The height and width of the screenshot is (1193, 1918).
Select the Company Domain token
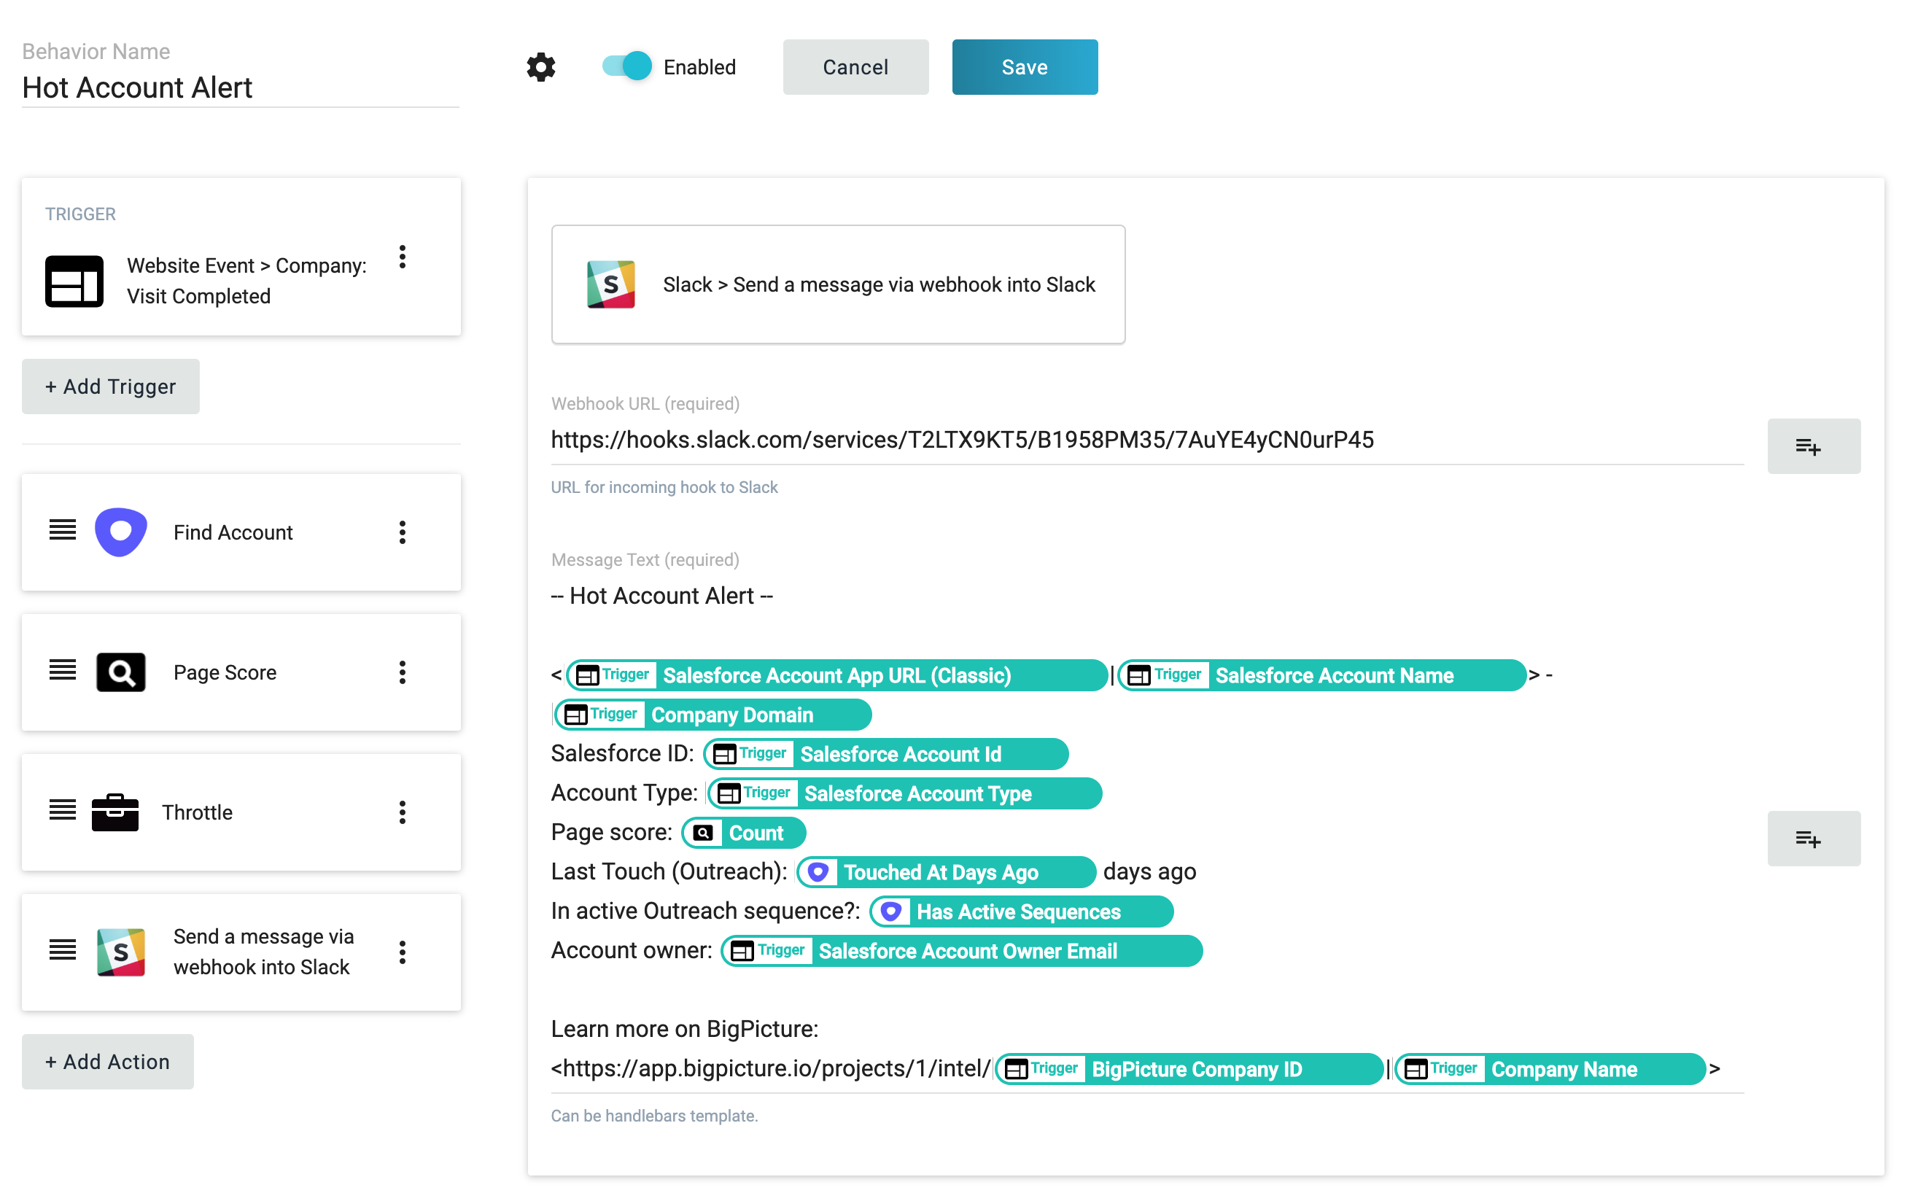[713, 715]
